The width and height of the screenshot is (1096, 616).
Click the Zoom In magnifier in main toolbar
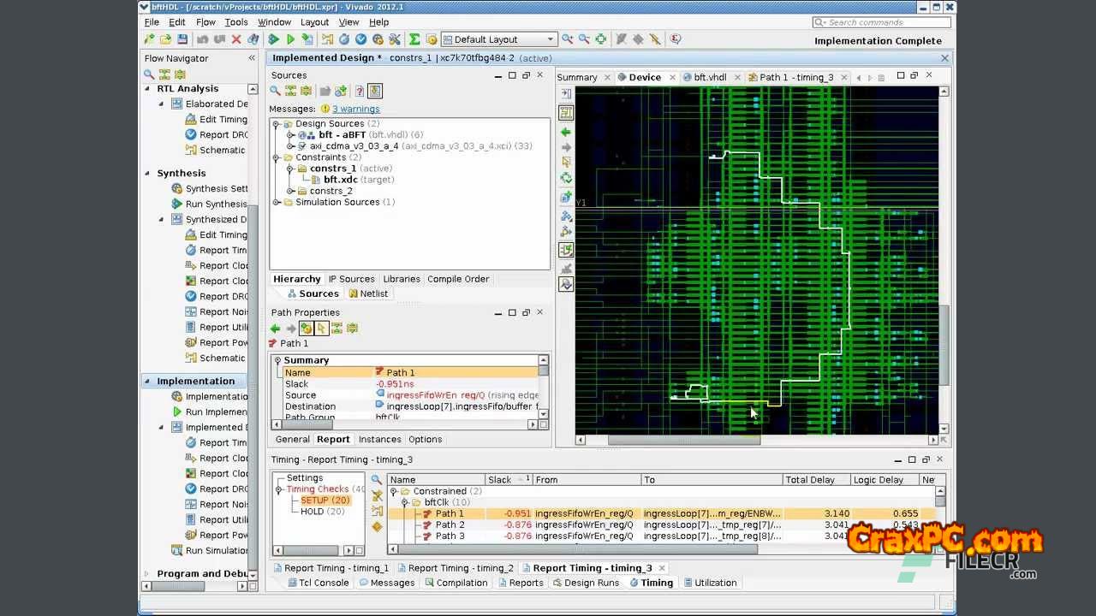568,39
